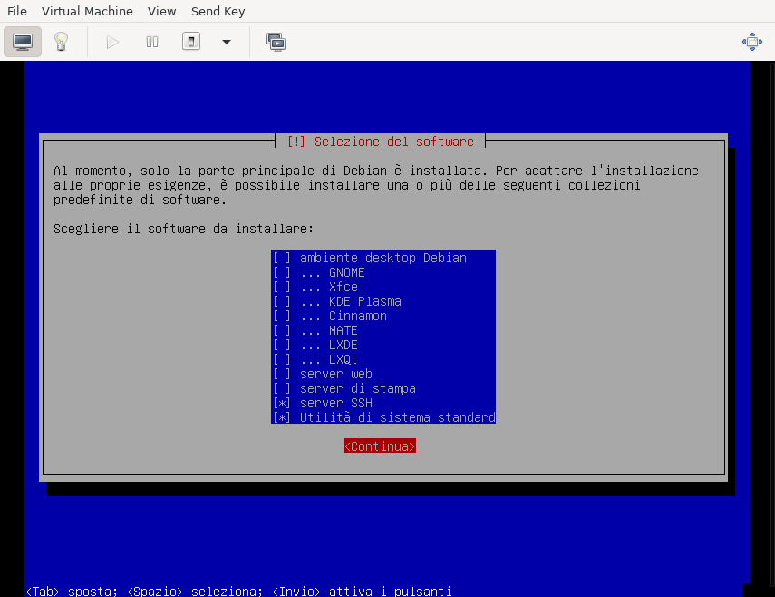
Task: Expand the shutdown options dropdown arrow
Action: [x=227, y=42]
